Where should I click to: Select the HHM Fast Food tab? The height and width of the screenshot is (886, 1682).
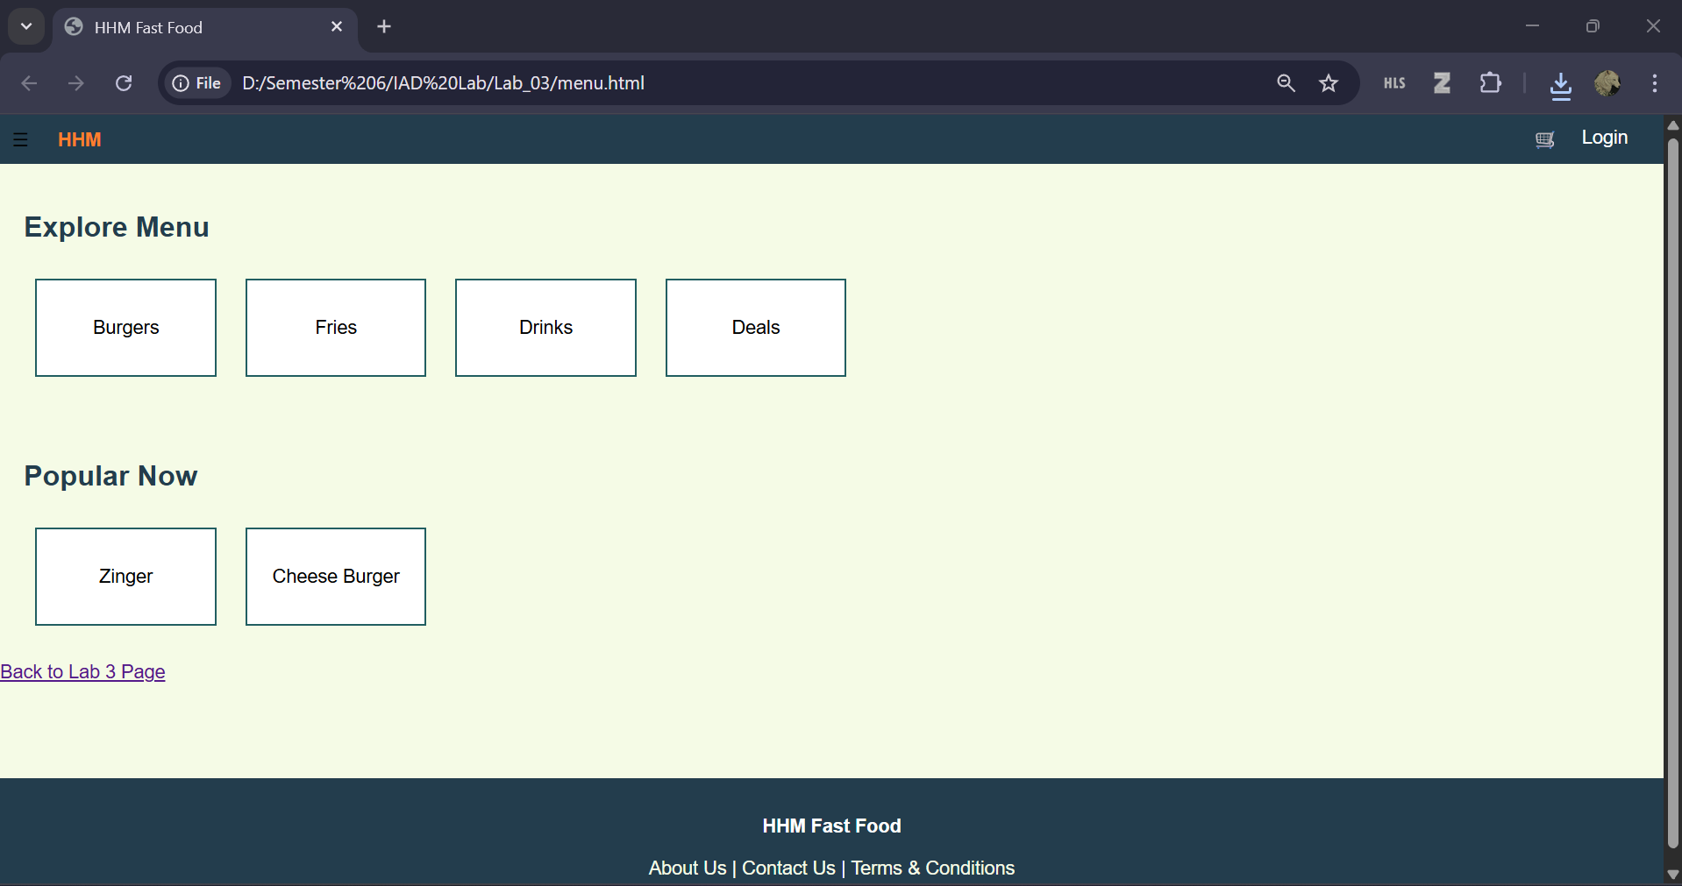pyautogui.click(x=193, y=27)
